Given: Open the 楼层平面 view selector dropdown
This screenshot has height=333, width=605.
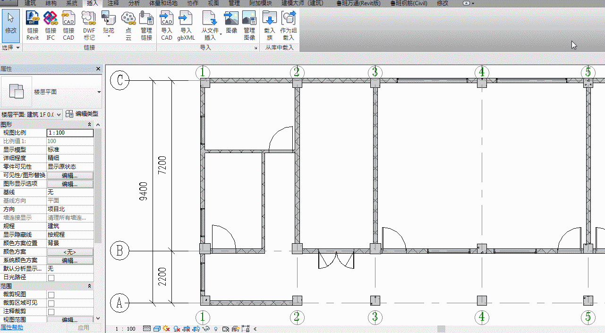Looking at the screenshot, I should pyautogui.click(x=31, y=114).
